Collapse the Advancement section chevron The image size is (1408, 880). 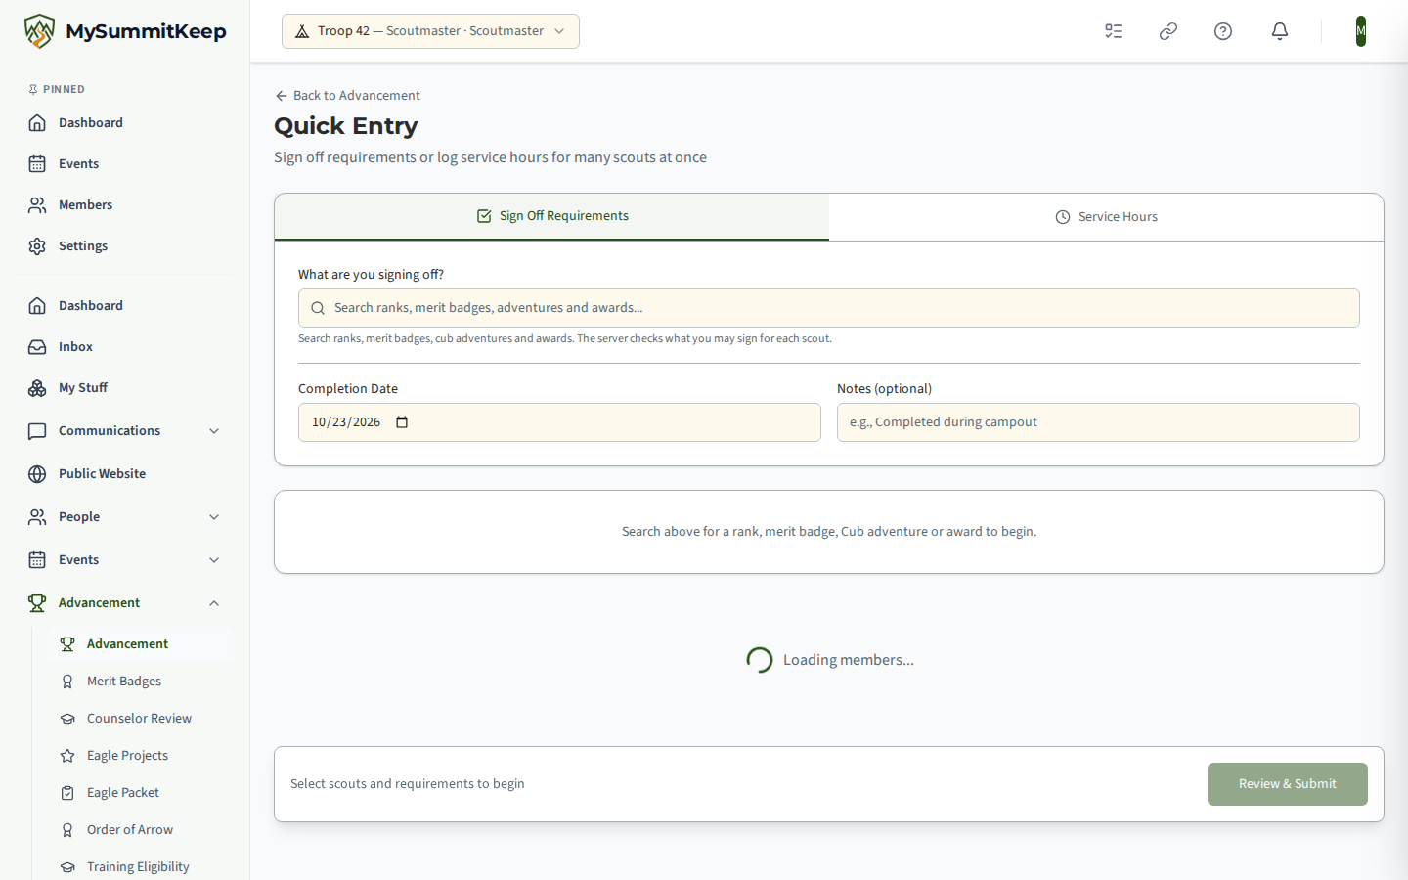(214, 603)
